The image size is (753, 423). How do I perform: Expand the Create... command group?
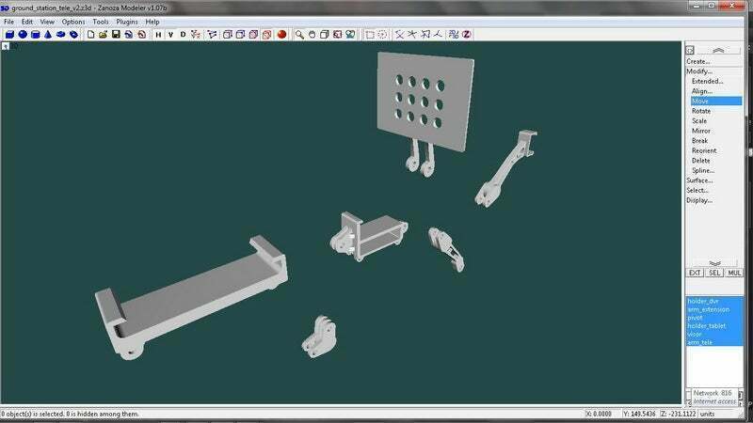click(x=697, y=61)
